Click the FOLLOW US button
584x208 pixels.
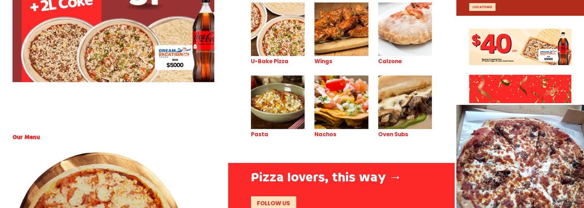coord(273,203)
